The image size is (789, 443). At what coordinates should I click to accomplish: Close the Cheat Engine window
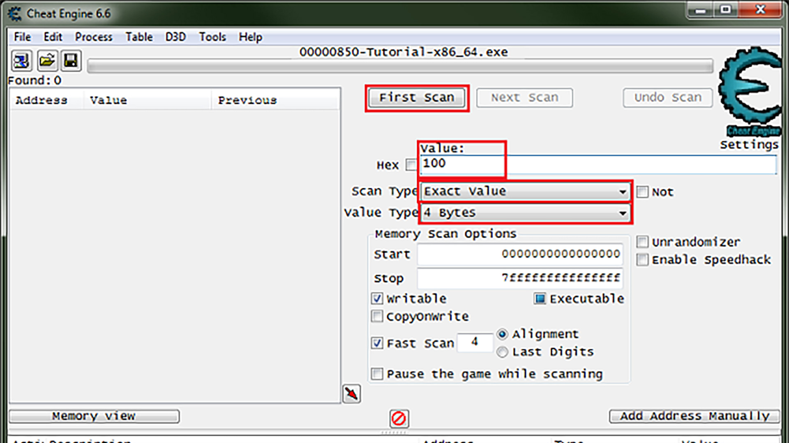[x=760, y=10]
